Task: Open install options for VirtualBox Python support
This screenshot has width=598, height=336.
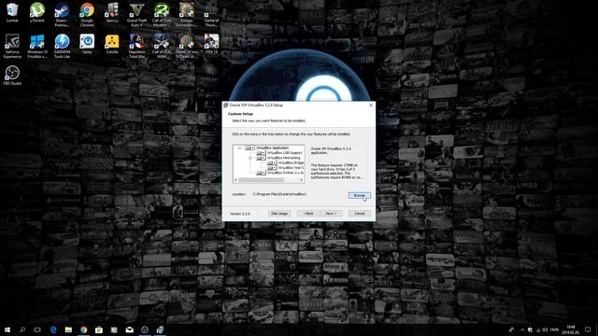Action: click(261, 173)
